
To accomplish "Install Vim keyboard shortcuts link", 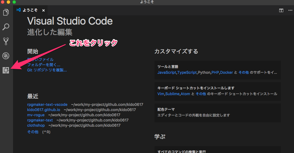I will (161, 94).
